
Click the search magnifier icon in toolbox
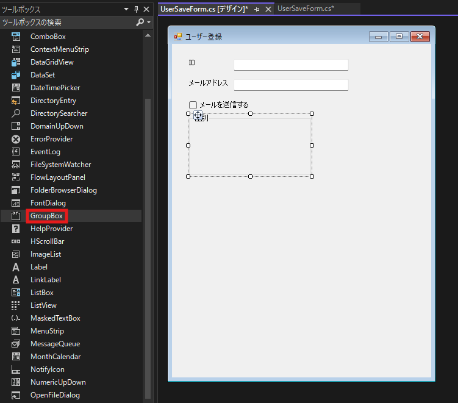pyautogui.click(x=140, y=22)
